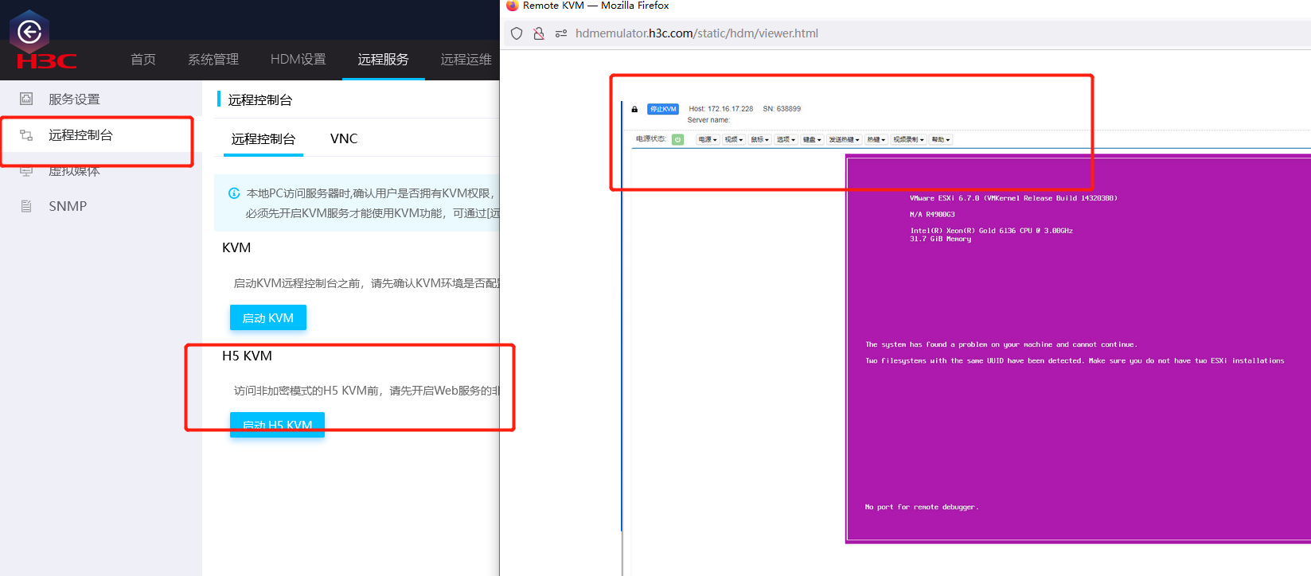Open the 视频录制 dropdown in KVM toolbar
Viewport: 1311px width, 576px height.
click(x=908, y=140)
